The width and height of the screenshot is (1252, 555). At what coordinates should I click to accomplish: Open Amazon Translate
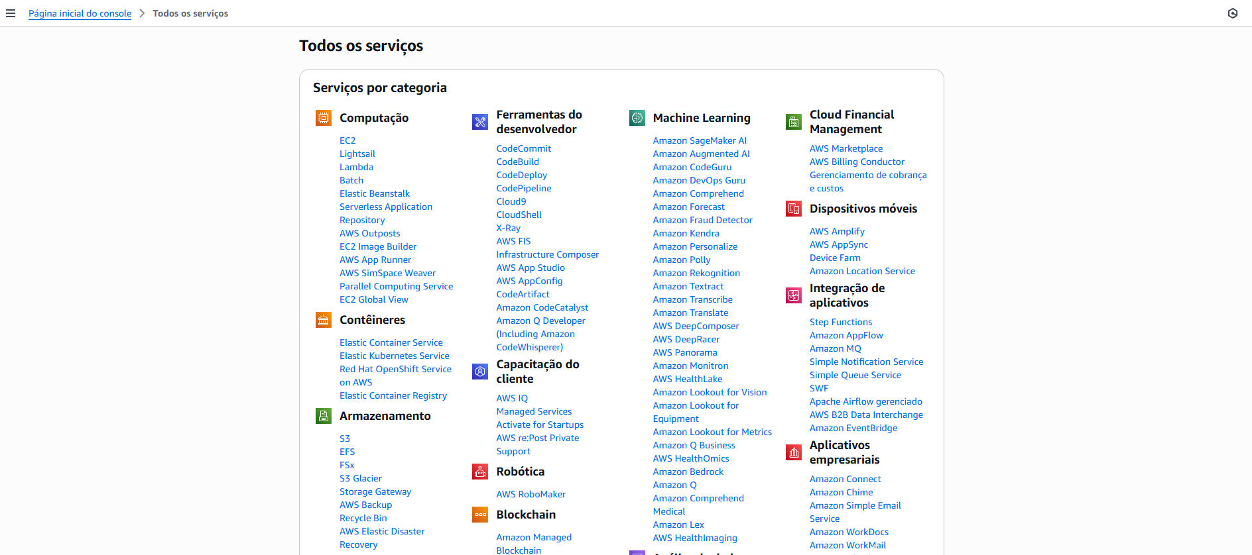[x=690, y=313]
